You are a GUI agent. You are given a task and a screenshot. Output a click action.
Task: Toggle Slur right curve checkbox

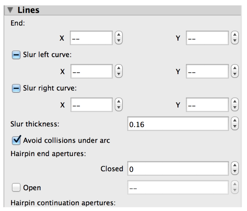pos(16,89)
